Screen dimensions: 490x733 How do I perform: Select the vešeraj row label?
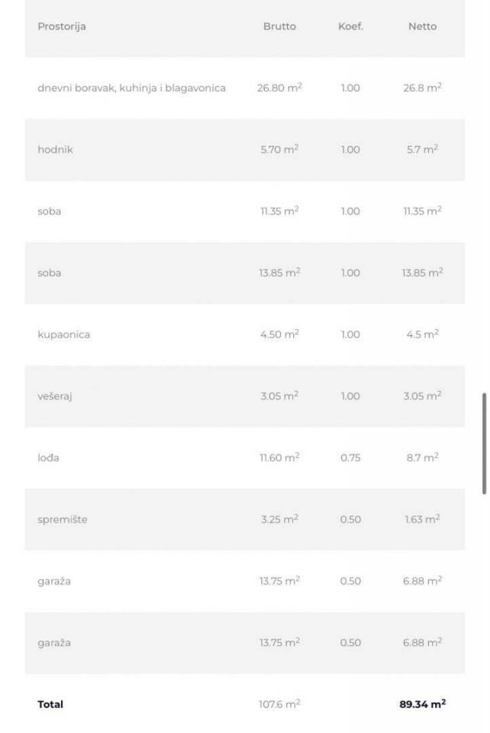pos(54,396)
